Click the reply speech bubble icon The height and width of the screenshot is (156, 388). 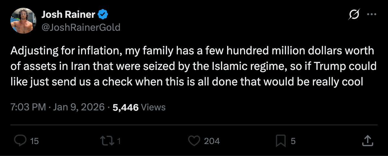tap(21, 140)
